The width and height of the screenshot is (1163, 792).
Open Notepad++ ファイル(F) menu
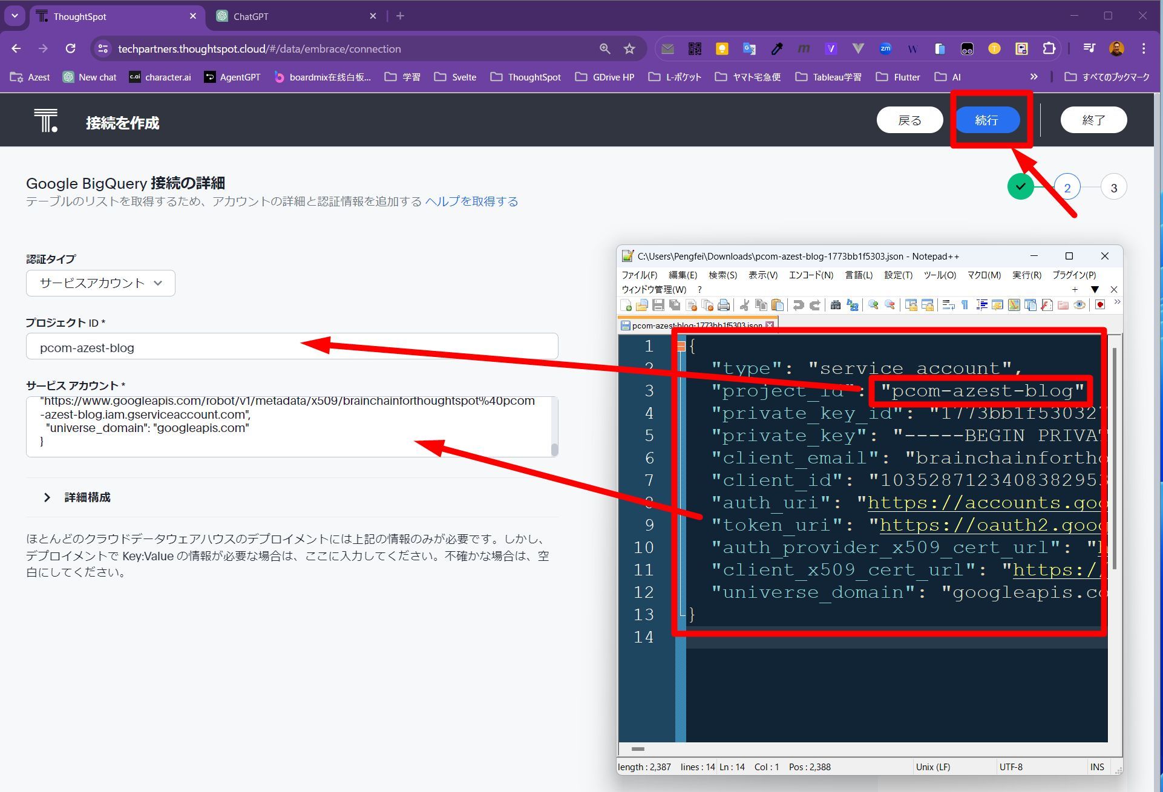640,275
